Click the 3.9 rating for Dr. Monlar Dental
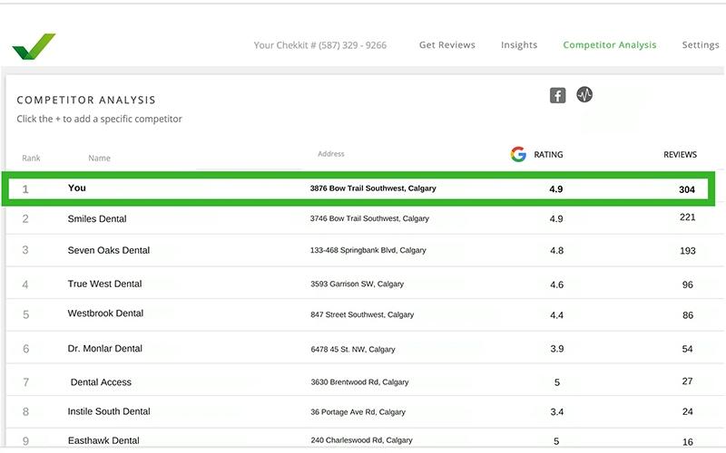This screenshot has width=726, height=453. 557,349
